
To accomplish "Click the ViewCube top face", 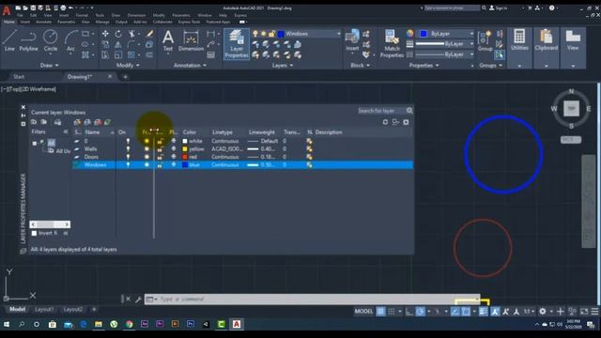I will (x=571, y=109).
